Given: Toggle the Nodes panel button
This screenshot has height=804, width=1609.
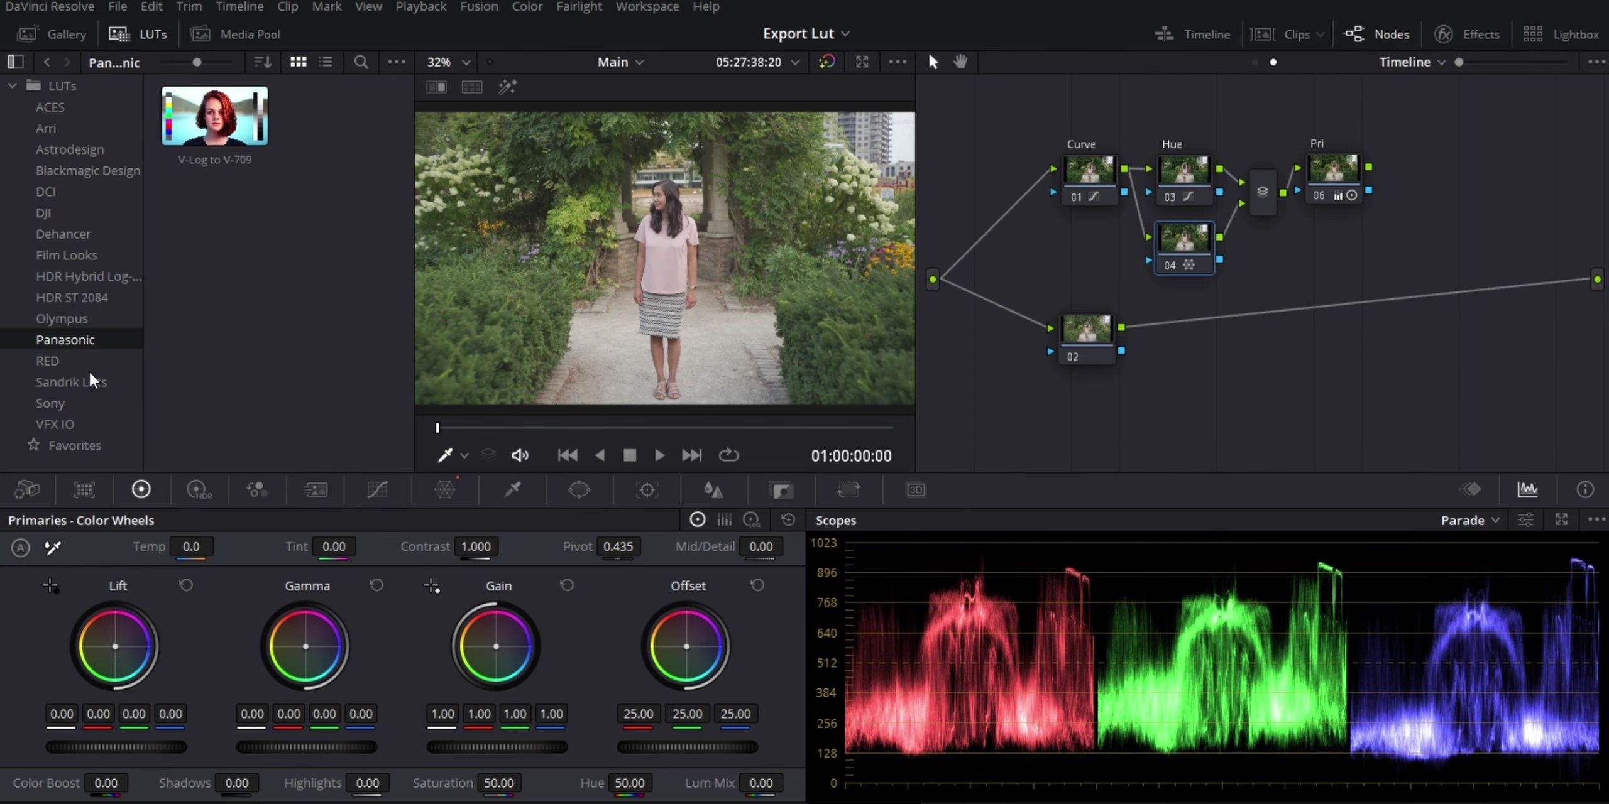Looking at the screenshot, I should [1377, 34].
